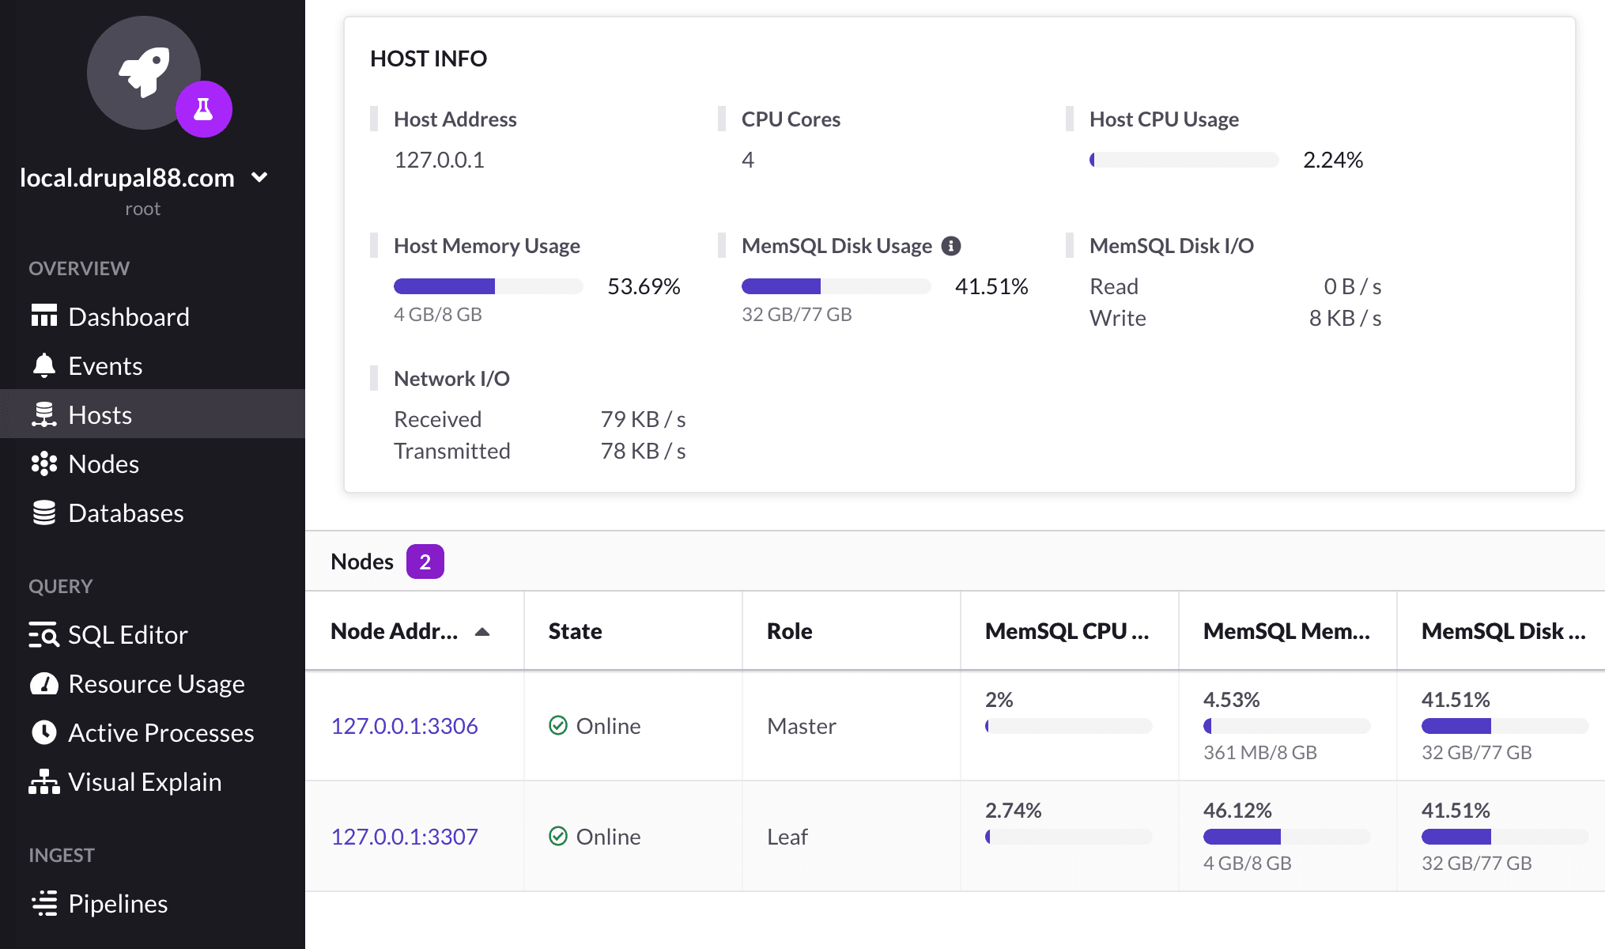Click the Visual Explain hierarchy icon
1605x949 pixels.
[44, 781]
